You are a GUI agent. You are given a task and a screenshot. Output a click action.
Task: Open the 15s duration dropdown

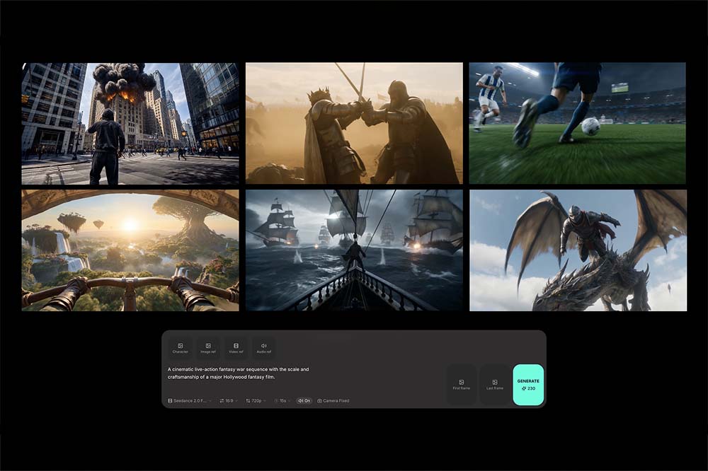[282, 400]
